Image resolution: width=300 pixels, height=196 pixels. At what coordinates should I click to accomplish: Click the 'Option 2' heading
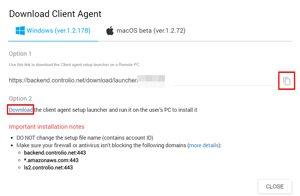point(20,98)
